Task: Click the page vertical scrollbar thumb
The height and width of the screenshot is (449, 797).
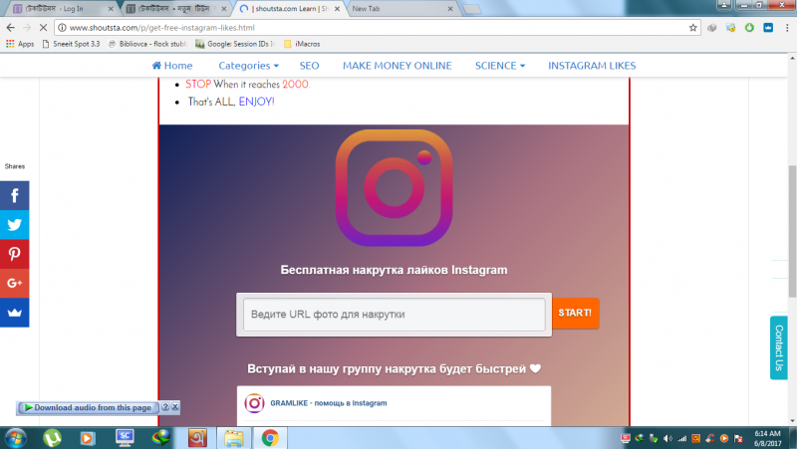Action: click(x=792, y=231)
